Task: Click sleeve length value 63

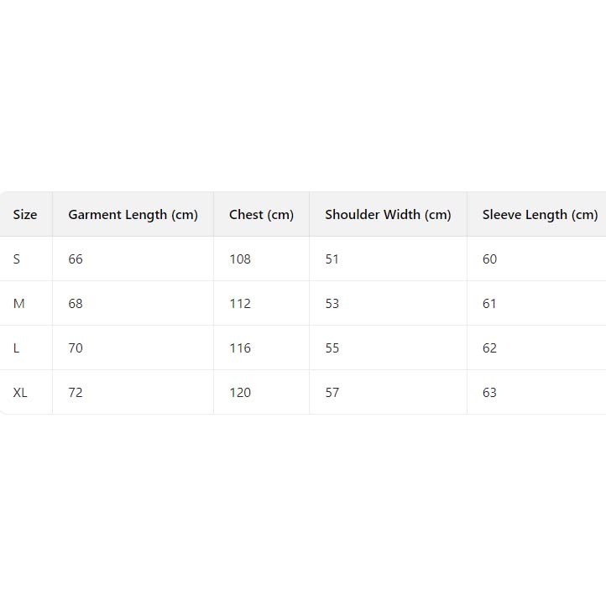Action: [x=489, y=393]
